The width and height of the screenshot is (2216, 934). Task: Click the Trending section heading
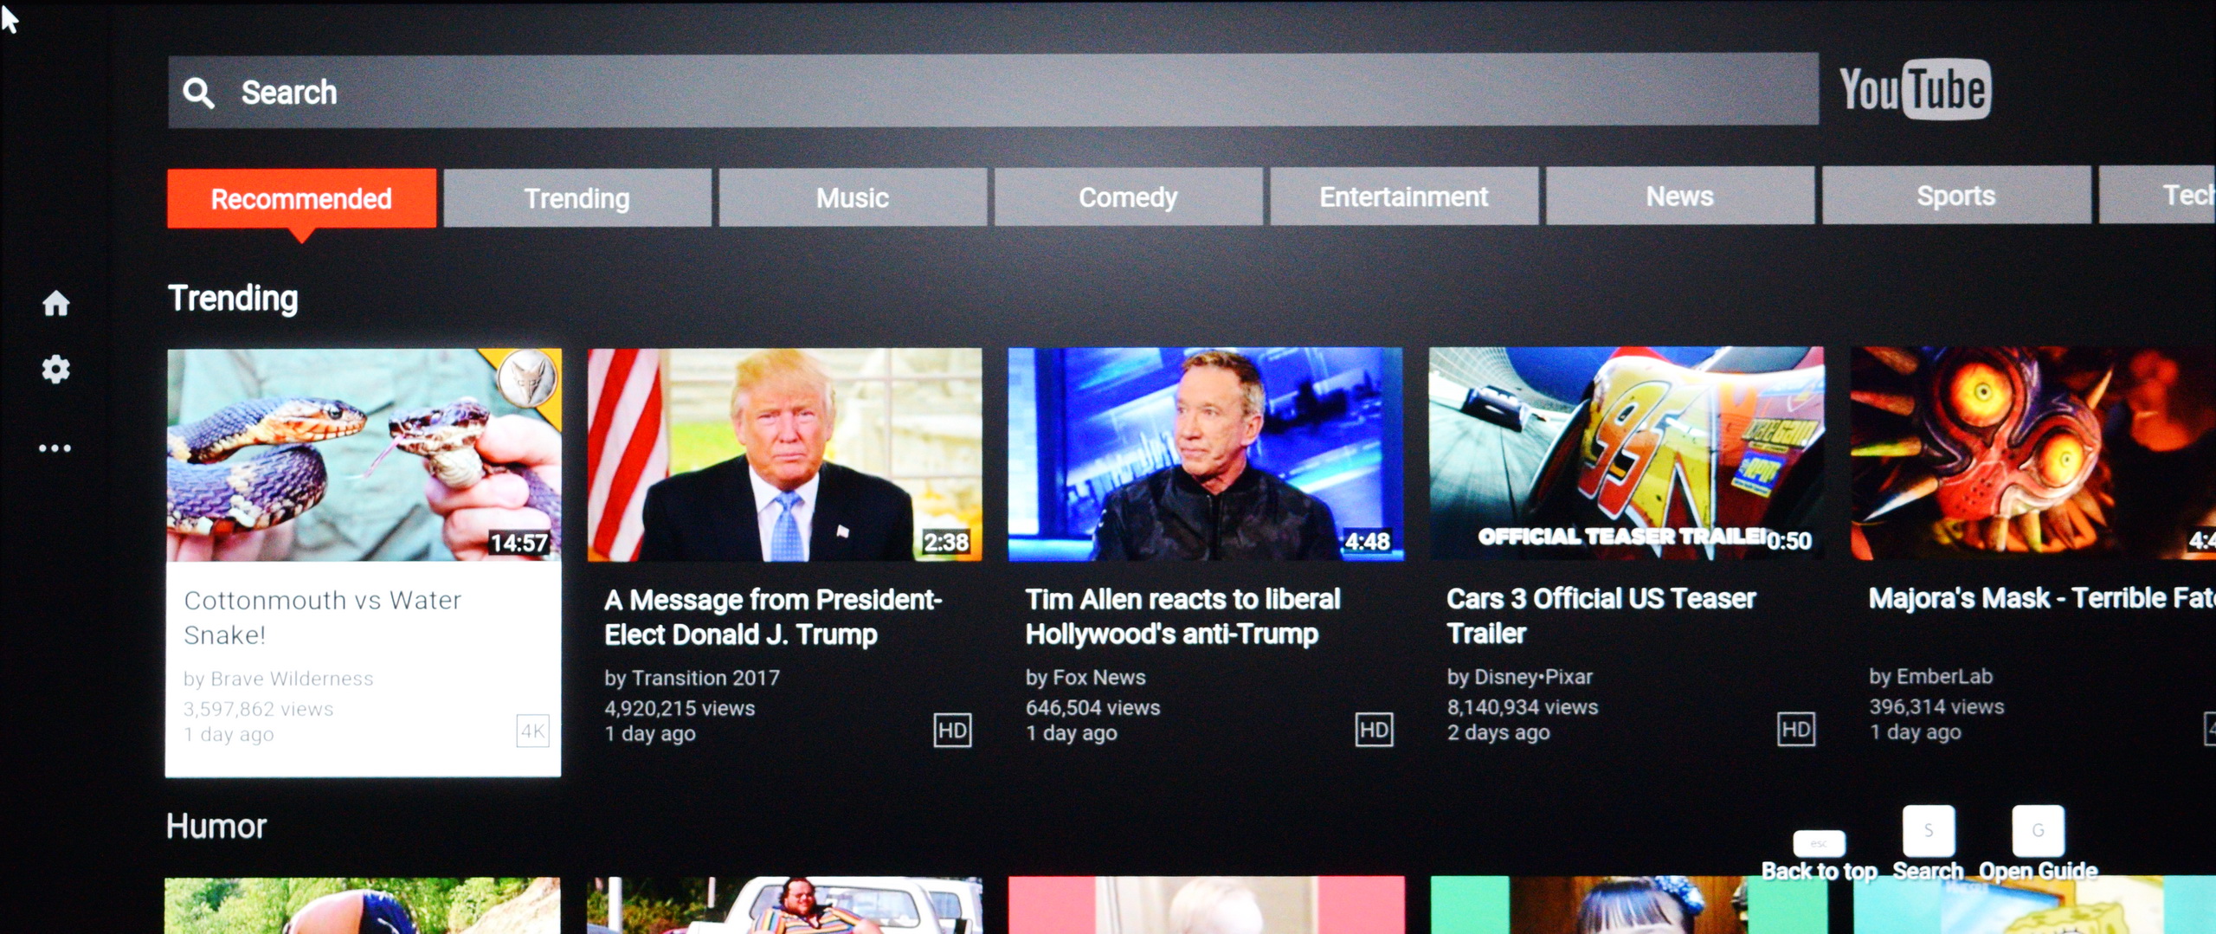pos(233,299)
